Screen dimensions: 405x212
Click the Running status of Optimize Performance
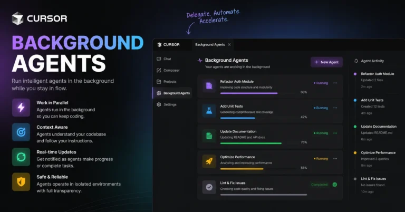(321, 159)
